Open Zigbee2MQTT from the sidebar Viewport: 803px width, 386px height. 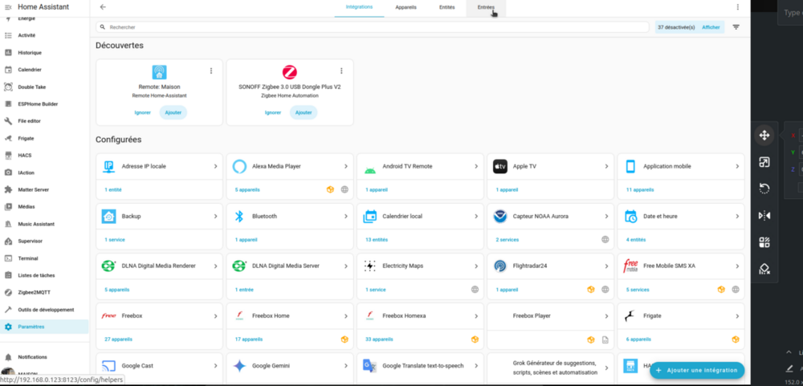point(34,292)
